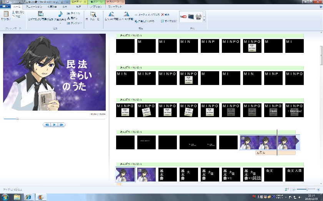This screenshot has height=201, width=323.
Task: Open Internet Explorer from taskbar
Action: [28, 197]
